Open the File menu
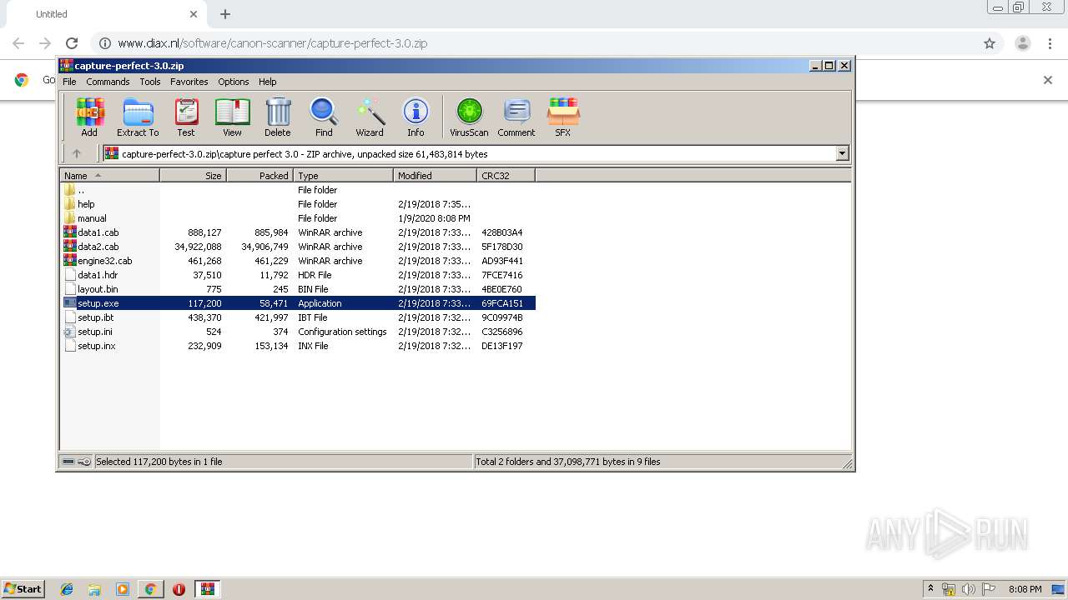 pyautogui.click(x=69, y=82)
